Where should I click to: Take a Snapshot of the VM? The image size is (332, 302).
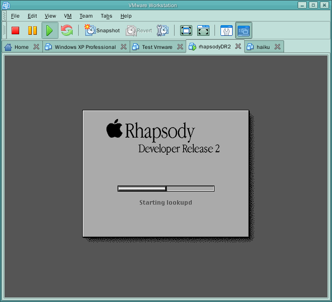click(102, 30)
